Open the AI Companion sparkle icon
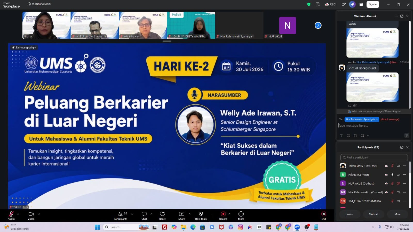 tap(352, 4)
